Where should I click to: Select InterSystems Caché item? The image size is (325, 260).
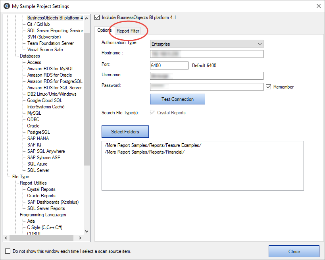pos(46,107)
